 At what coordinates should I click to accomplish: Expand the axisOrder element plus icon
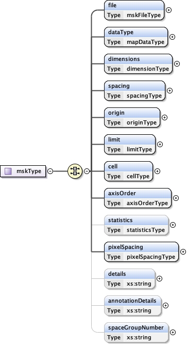point(176,198)
